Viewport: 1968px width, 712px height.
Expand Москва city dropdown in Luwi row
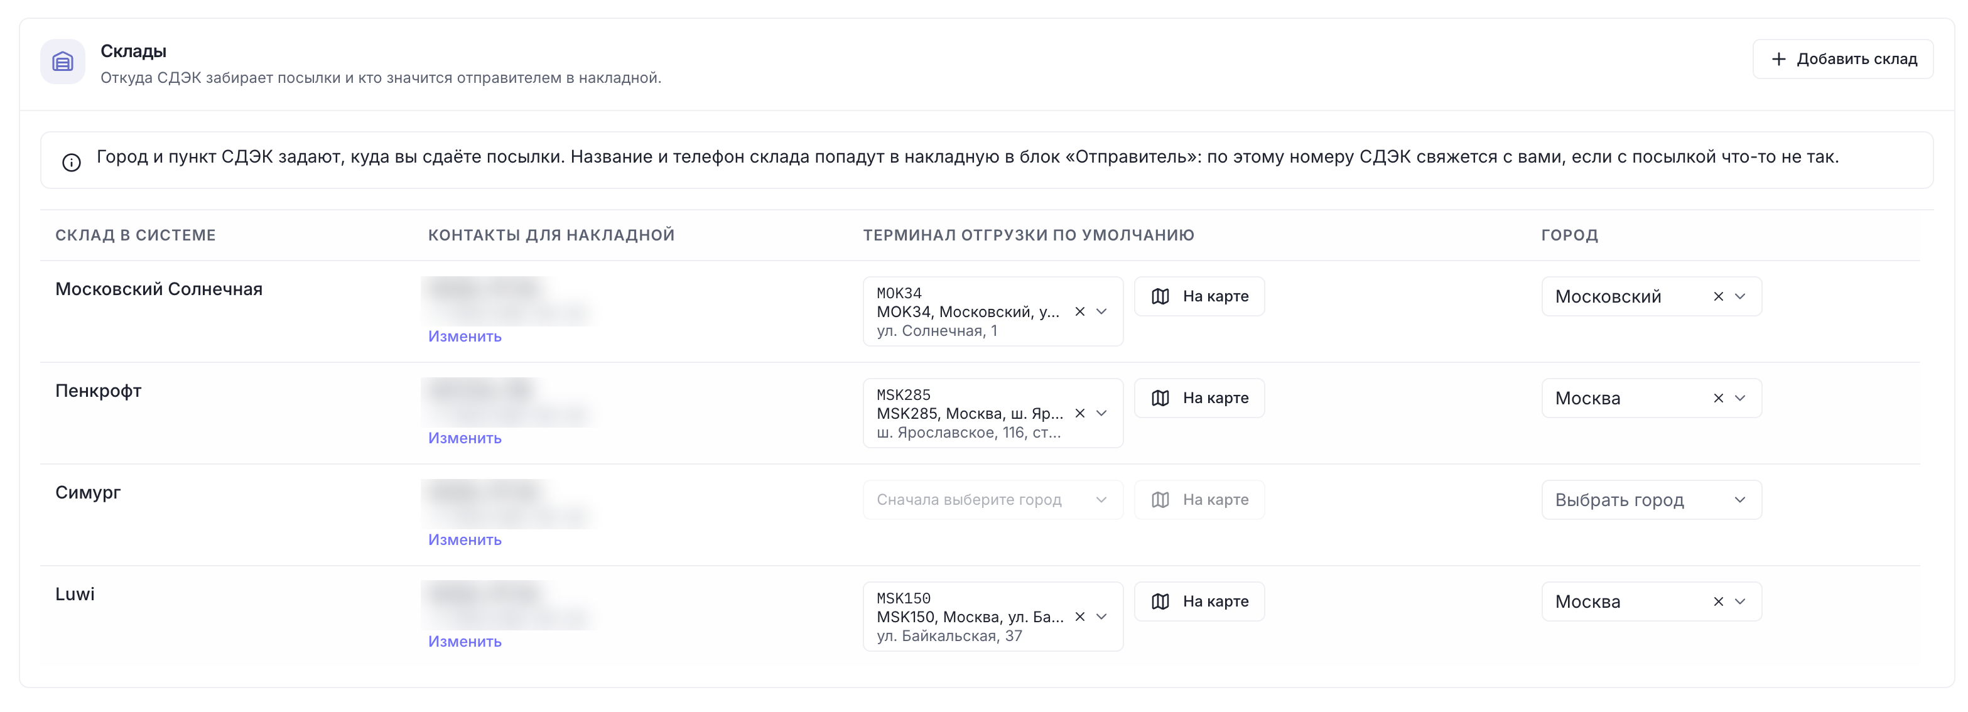pos(1739,601)
